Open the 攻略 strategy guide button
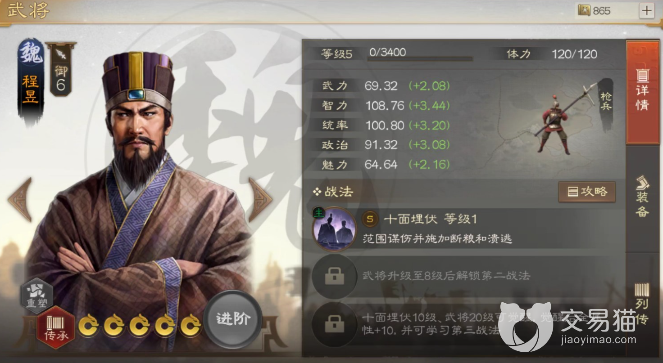 coord(587,192)
